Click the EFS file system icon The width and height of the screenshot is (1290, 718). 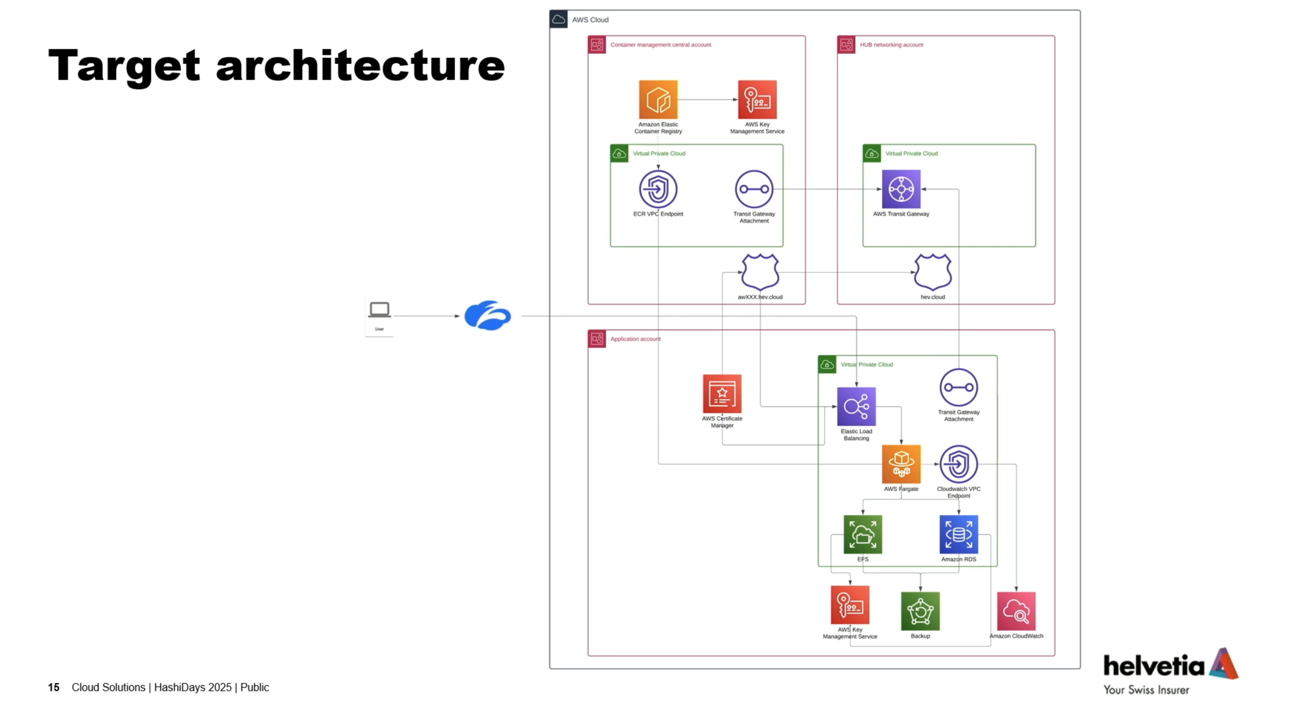click(x=862, y=534)
